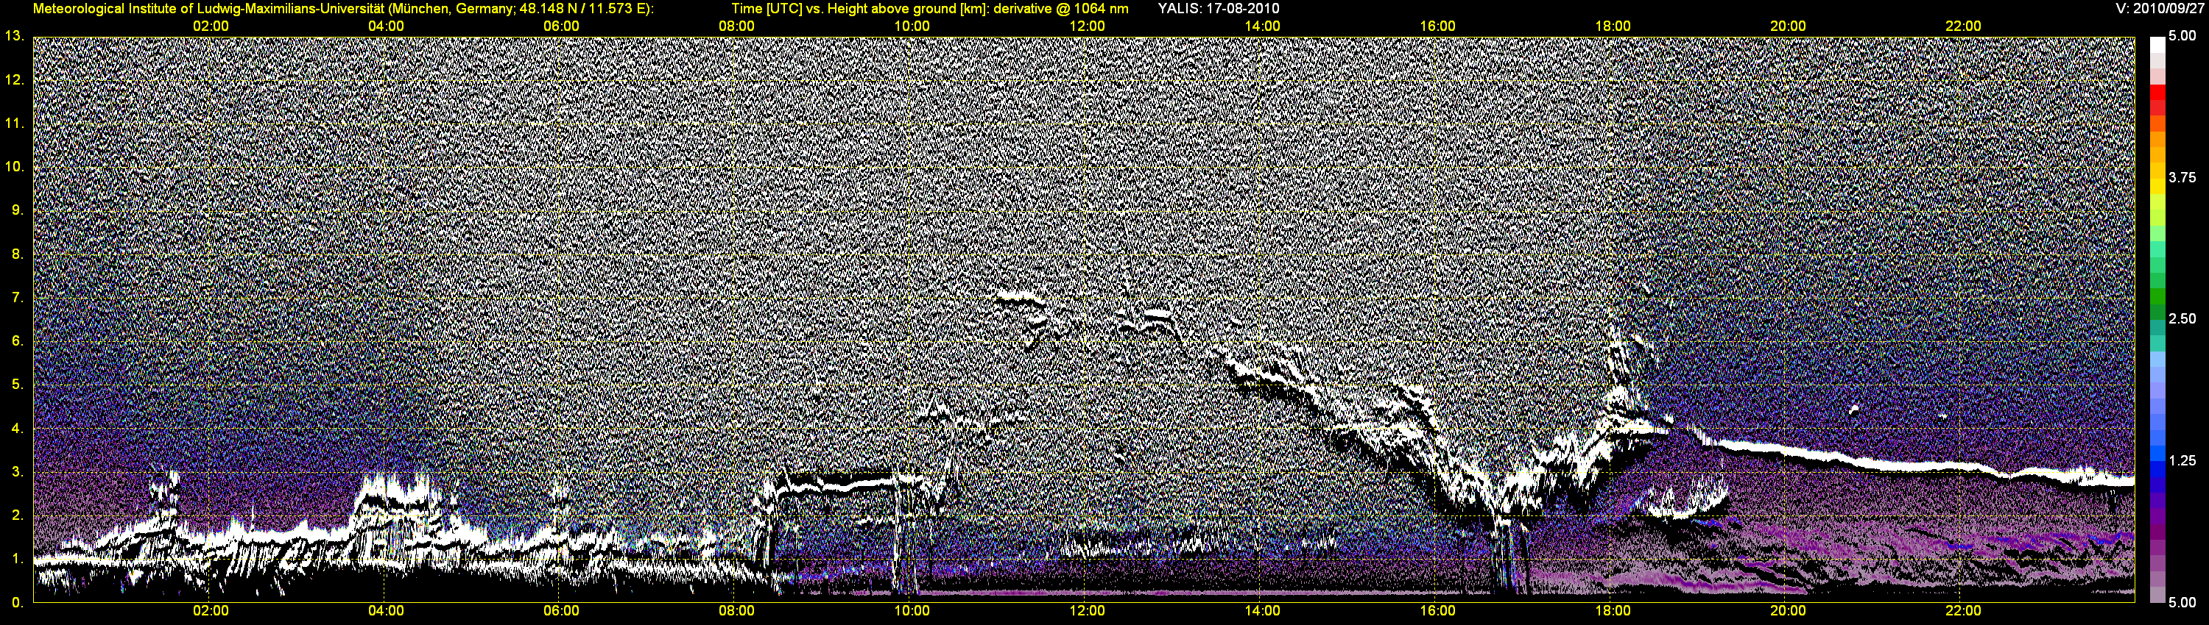This screenshot has width=2209, height=625.
Task: Click the 14:00 label on the top time axis
Action: point(1262,26)
